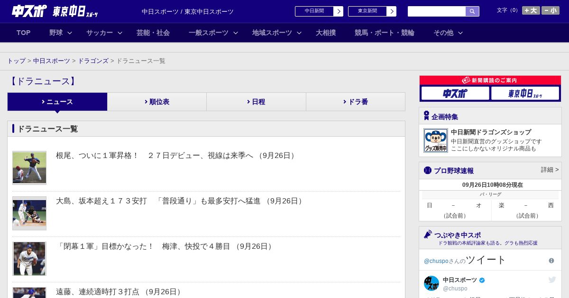The image size is (569, 298).
Task: Open thumbnail for 梅津 article
Action: click(29, 259)
